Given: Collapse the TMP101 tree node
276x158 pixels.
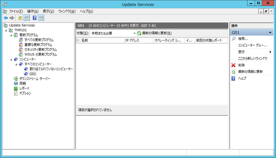Looking at the screenshot, I should [x=6, y=30].
